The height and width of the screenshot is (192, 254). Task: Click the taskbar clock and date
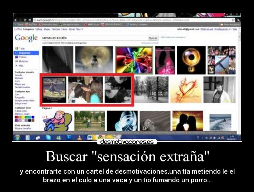pyautogui.click(x=232, y=138)
